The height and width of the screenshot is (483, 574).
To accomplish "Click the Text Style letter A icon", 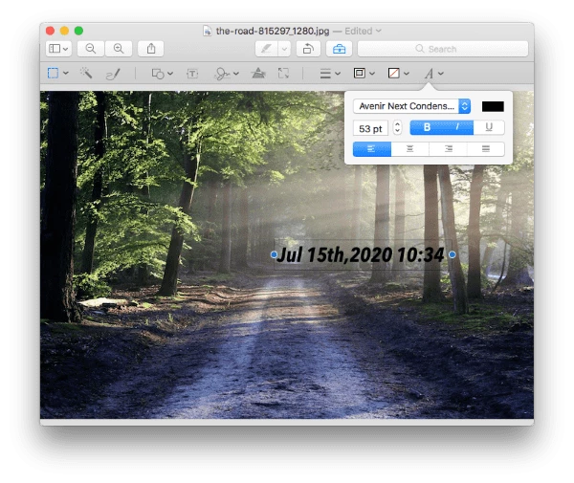I will point(429,74).
